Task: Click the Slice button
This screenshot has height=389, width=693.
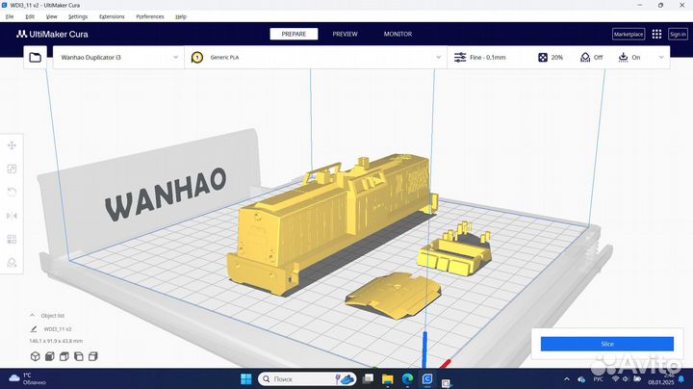Action: pos(606,344)
